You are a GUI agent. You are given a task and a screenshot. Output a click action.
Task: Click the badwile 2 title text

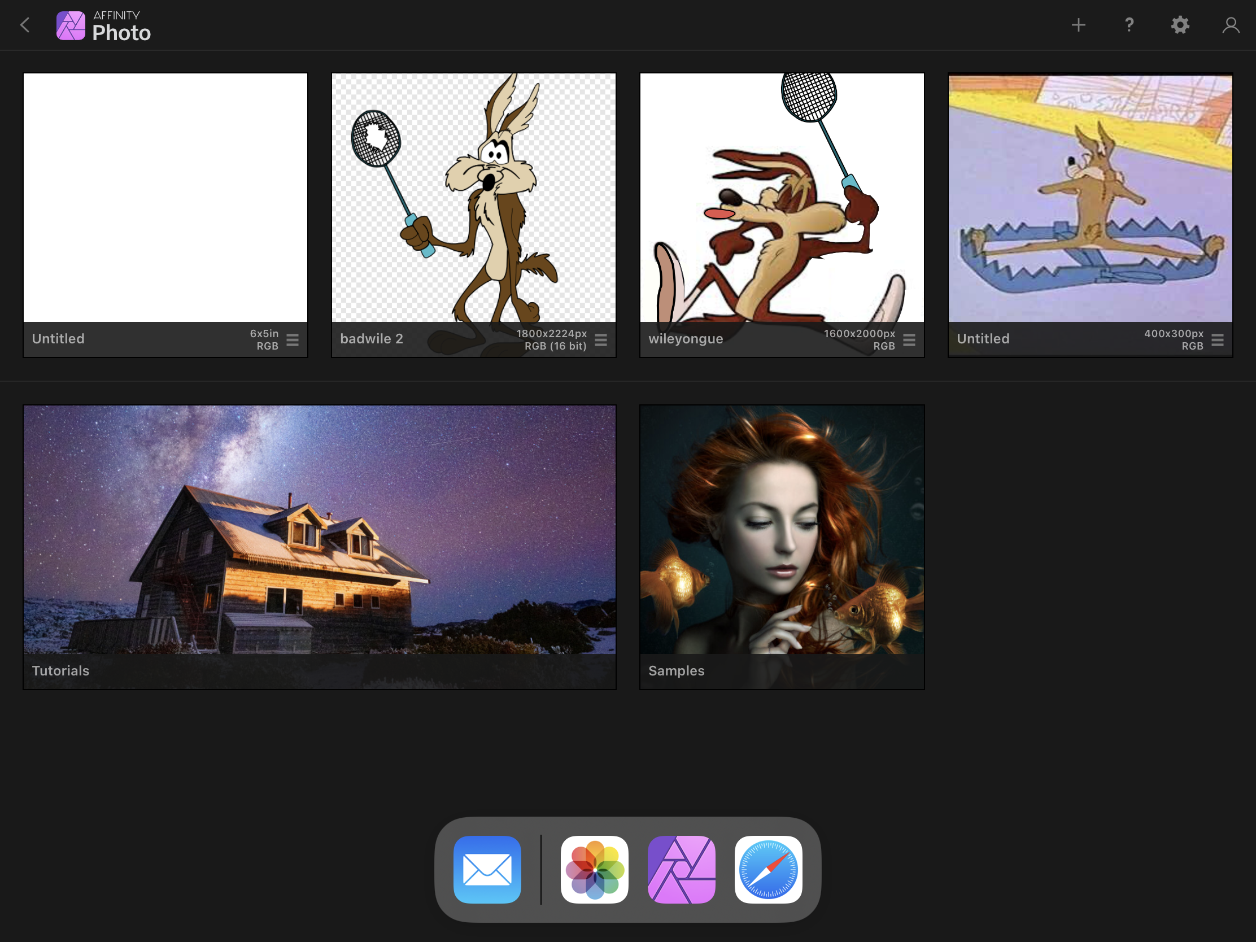[372, 339]
